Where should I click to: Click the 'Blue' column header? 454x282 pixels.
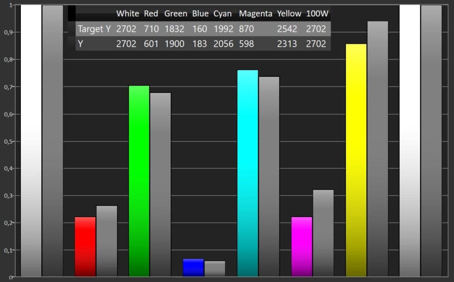point(200,14)
